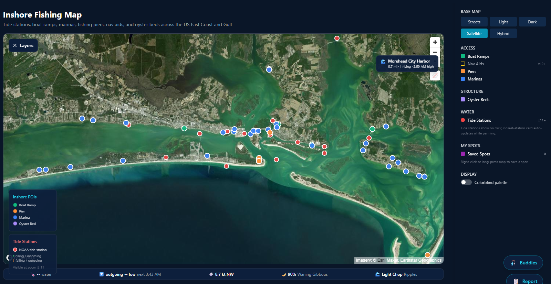Close the Layers panel with the X
Viewport: 551px width, 284px height.
pos(15,45)
